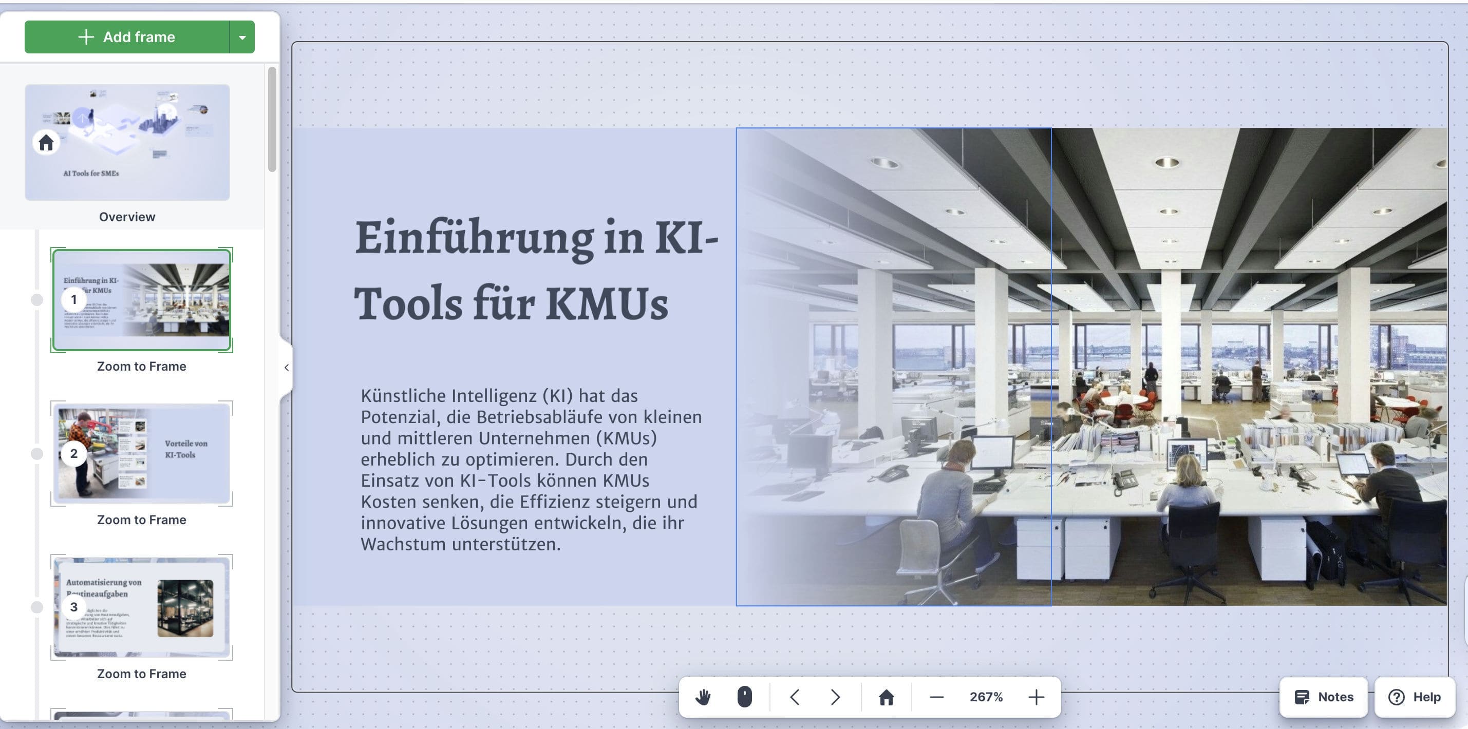Zoom out with the minus icon

936,697
